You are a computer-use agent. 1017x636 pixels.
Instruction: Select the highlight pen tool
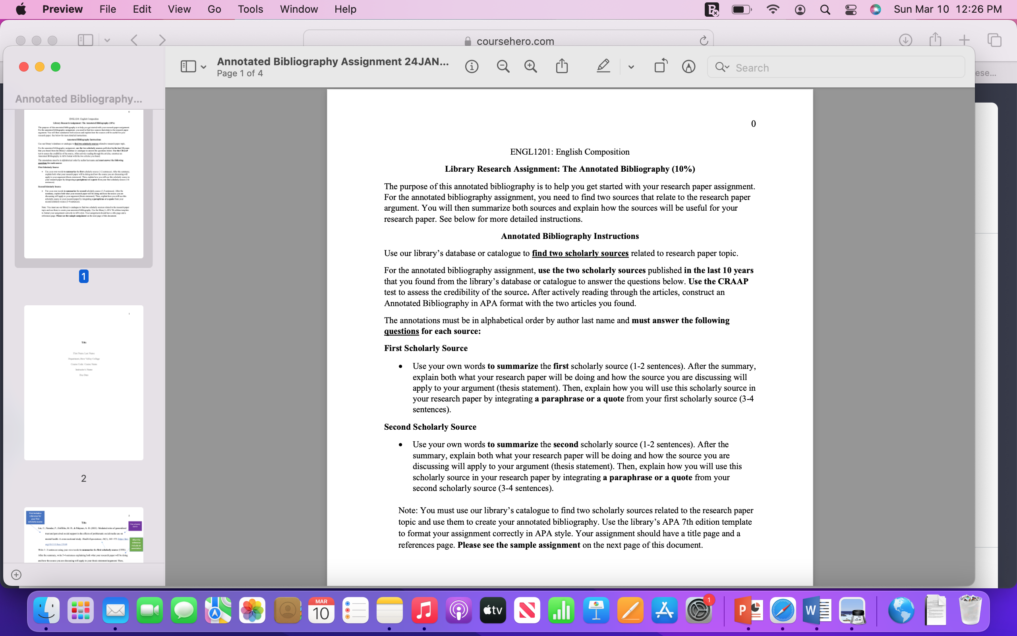[603, 66]
